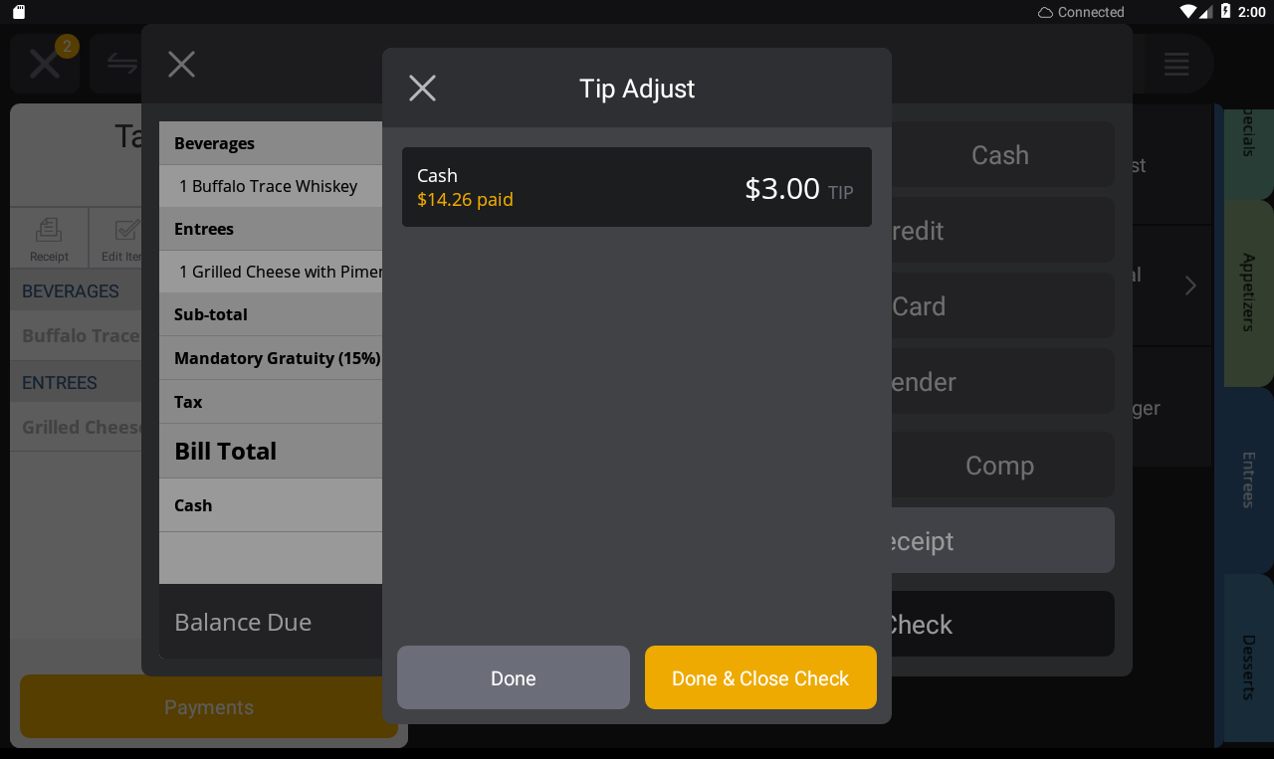Screen dimensions: 1274x759
Task: Tap the Connected cloud status icon
Action: [x=1045, y=12]
